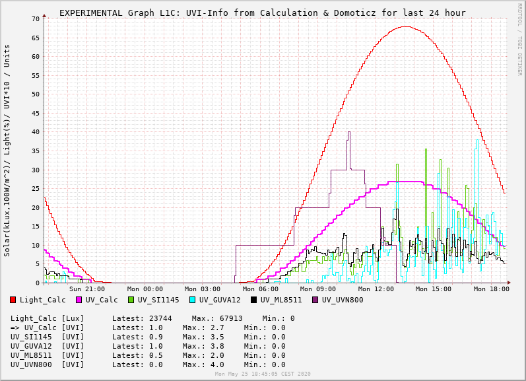Click the black UV_ML8511 legend swatch
Viewport: 526px width, 381px height.
254,300
